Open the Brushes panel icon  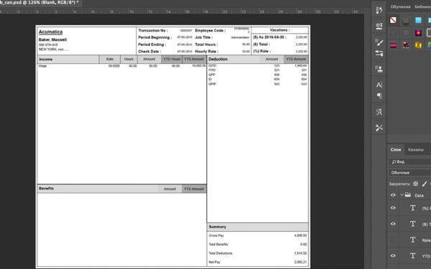379,53
